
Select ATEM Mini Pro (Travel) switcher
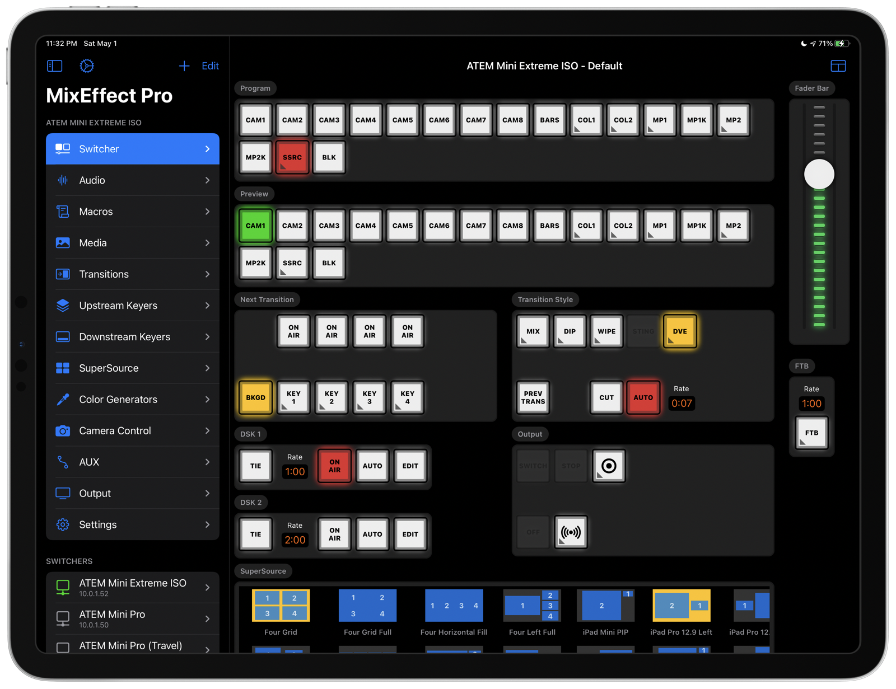coord(133,645)
